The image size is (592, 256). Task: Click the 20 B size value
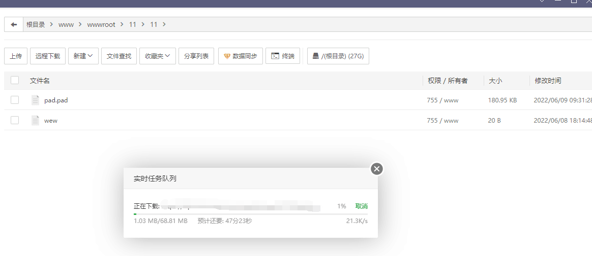click(x=494, y=121)
